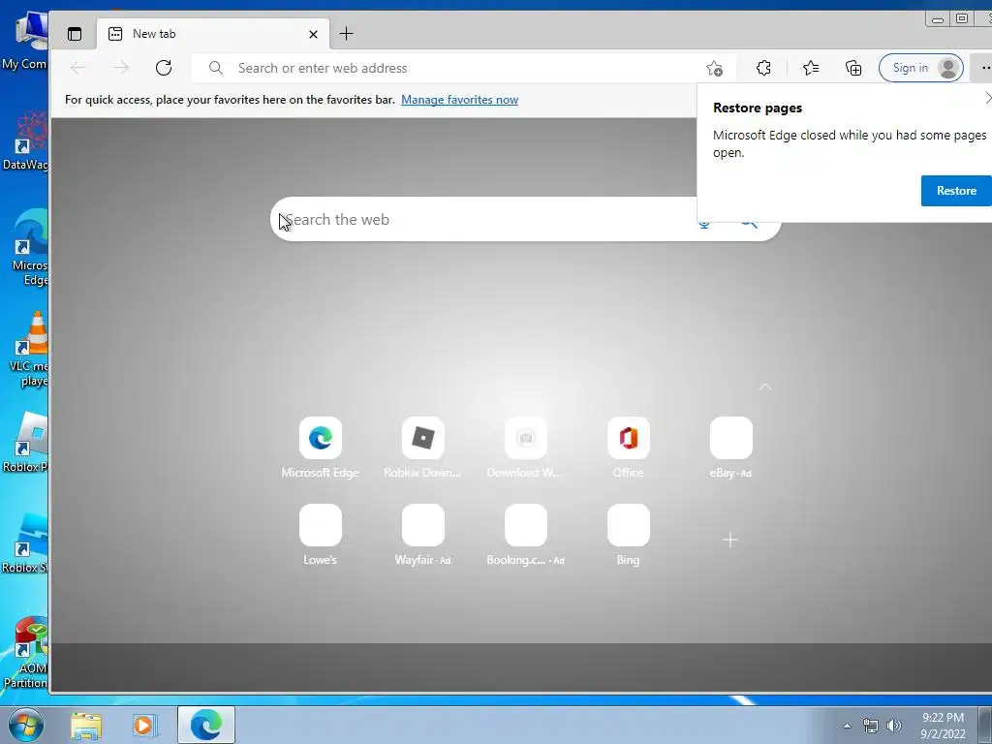Collapse quick links with the chevron
Viewport: 992px width, 744px height.
pyautogui.click(x=765, y=387)
